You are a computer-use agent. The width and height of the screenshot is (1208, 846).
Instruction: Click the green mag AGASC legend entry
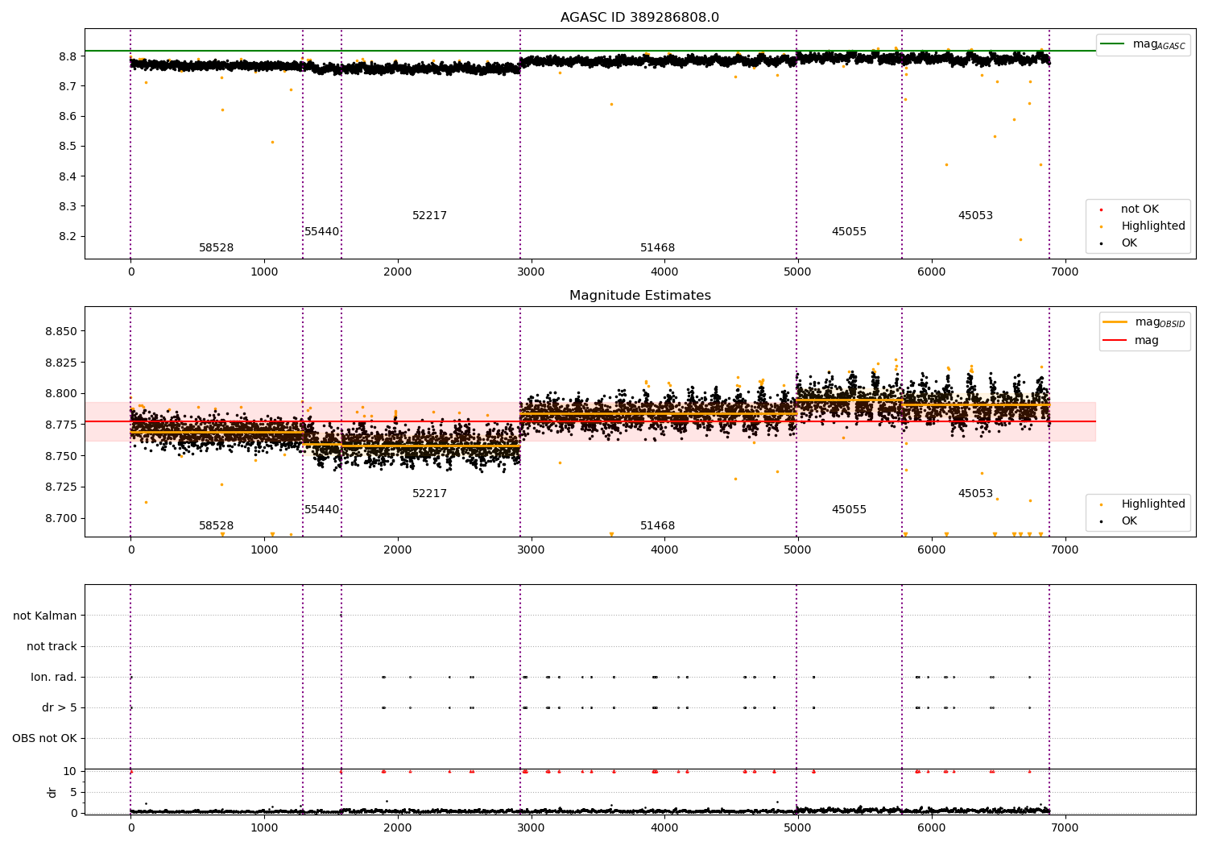1143,44
